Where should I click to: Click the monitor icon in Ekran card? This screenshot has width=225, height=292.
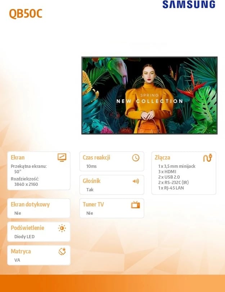[x=62, y=157]
